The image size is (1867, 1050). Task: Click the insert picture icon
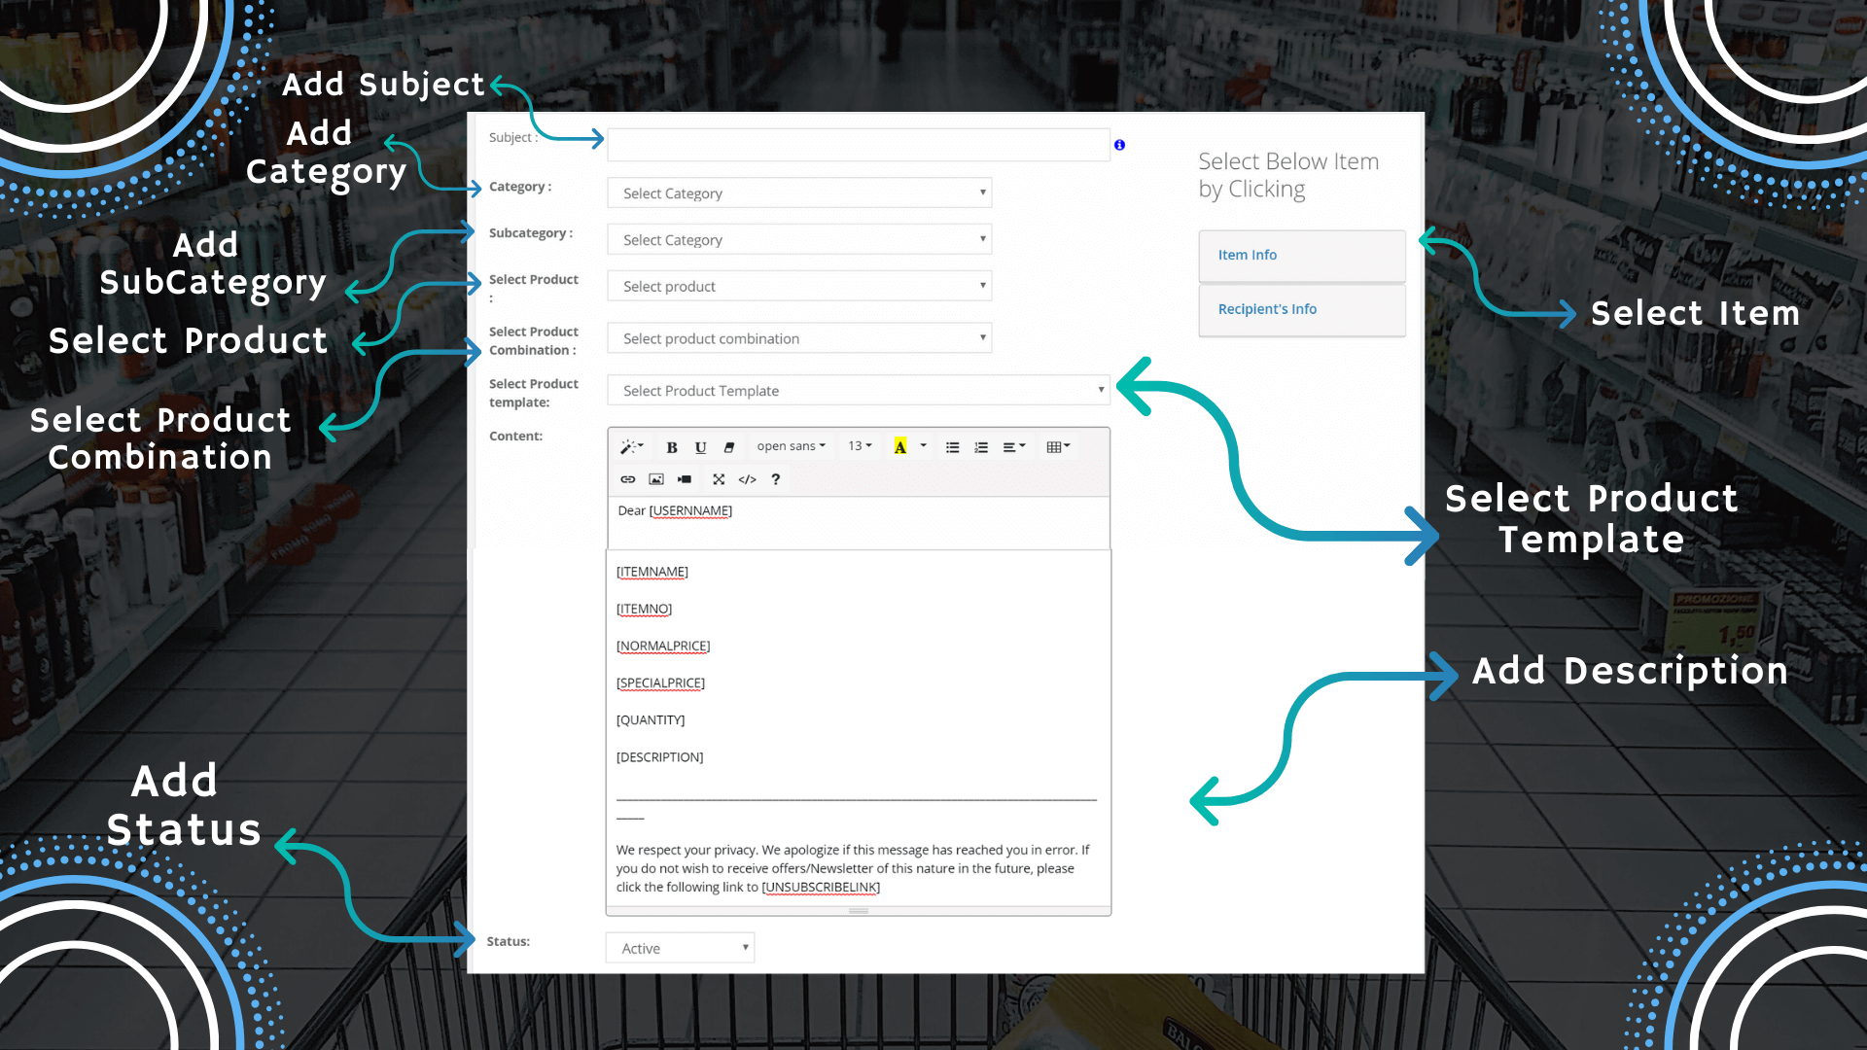656,479
